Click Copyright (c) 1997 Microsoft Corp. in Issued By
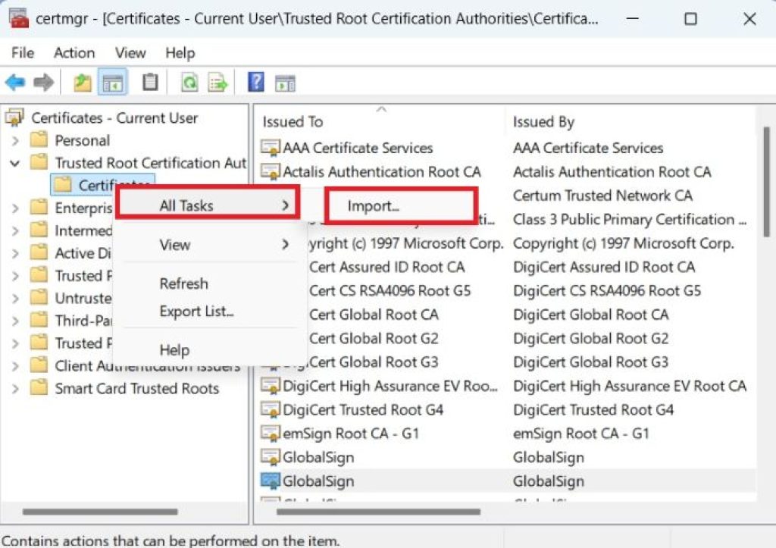This screenshot has height=548, width=776. 624,243
